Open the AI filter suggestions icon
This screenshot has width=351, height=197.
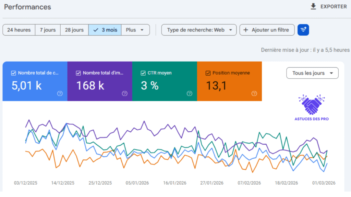pyautogui.click(x=303, y=30)
